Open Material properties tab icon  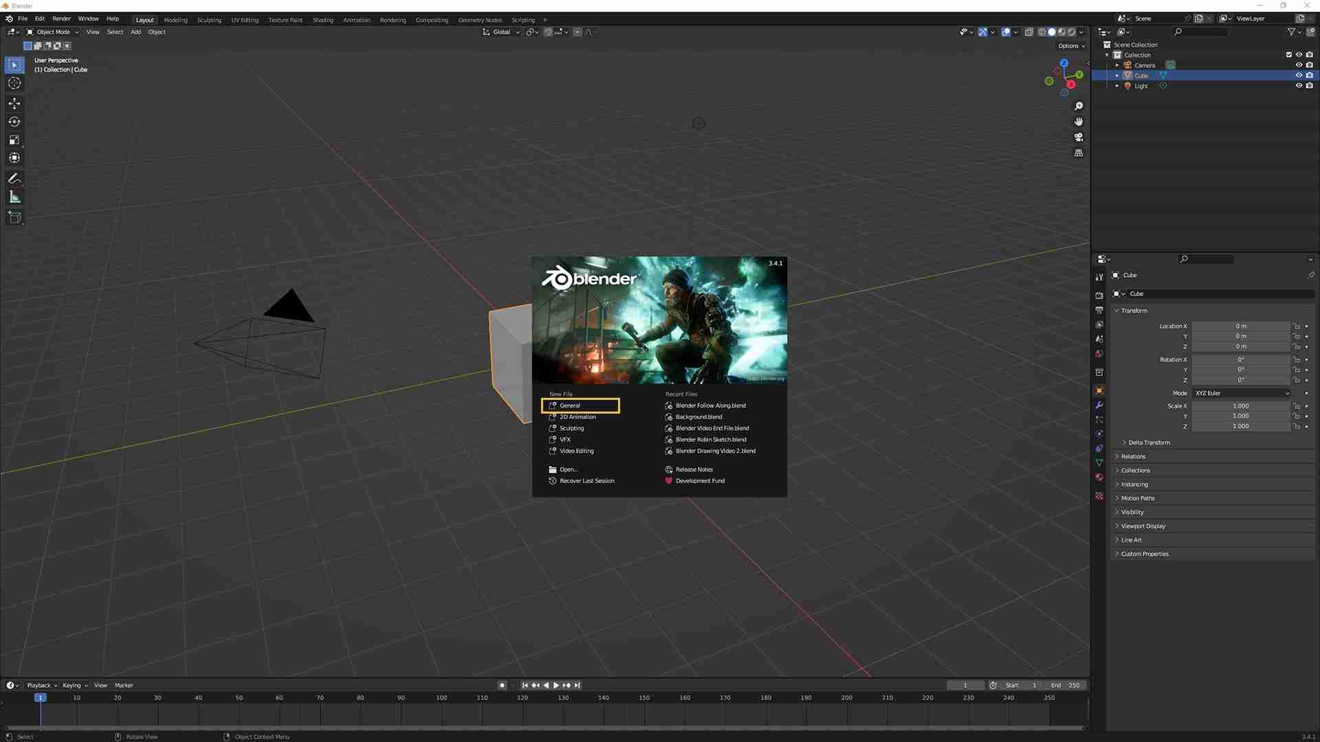[x=1099, y=477]
